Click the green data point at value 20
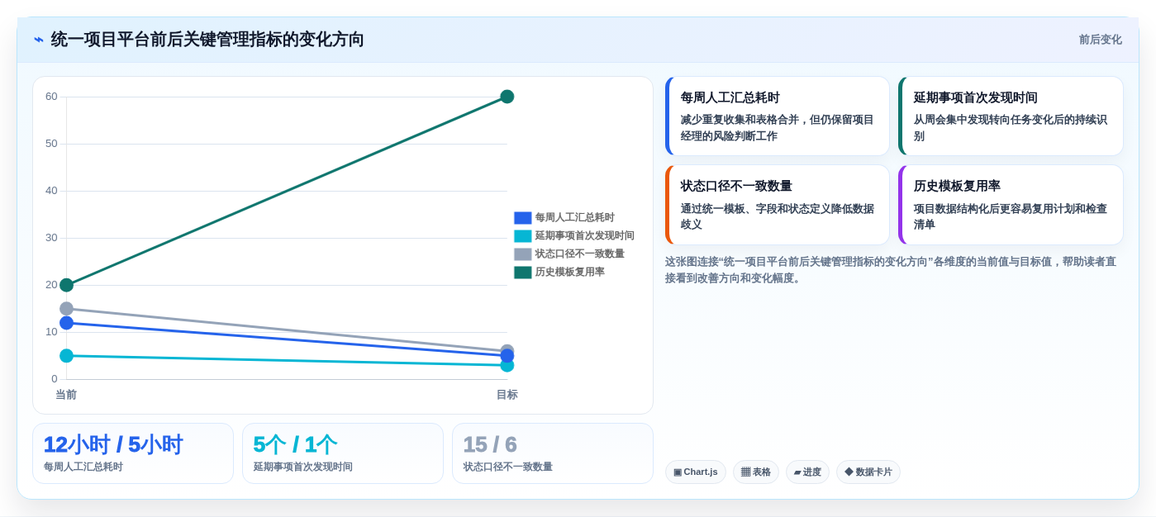Viewport: 1156px width, 517px height. coord(66,285)
